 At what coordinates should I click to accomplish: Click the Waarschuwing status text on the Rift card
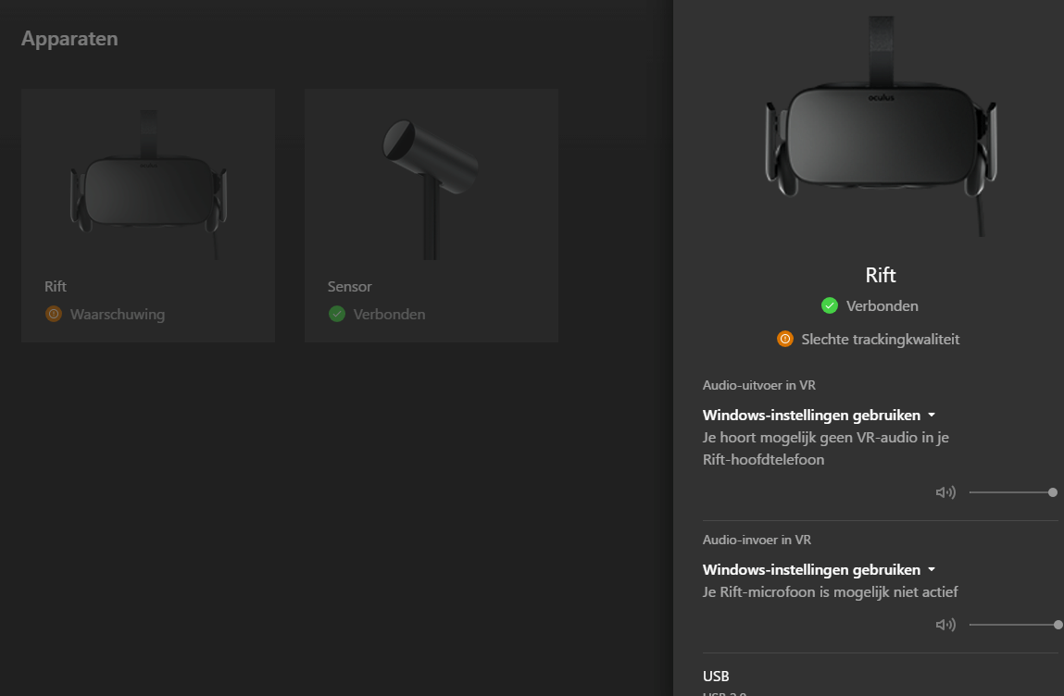click(x=118, y=314)
